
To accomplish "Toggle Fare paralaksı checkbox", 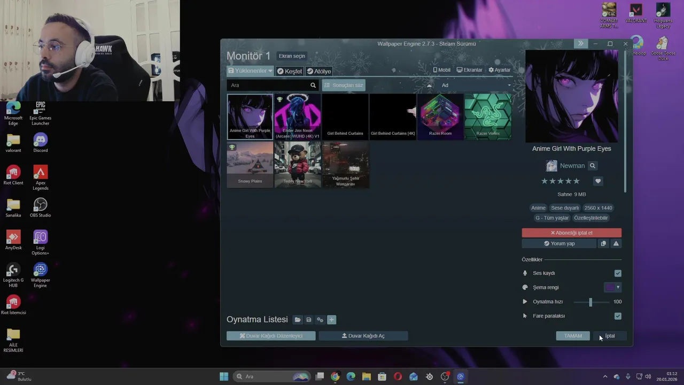I will point(618,316).
